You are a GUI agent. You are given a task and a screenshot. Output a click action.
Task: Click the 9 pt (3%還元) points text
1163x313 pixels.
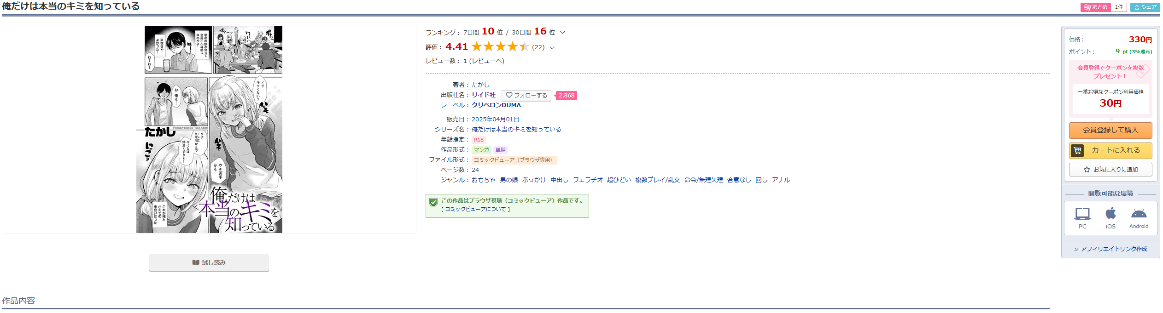click(x=1134, y=51)
